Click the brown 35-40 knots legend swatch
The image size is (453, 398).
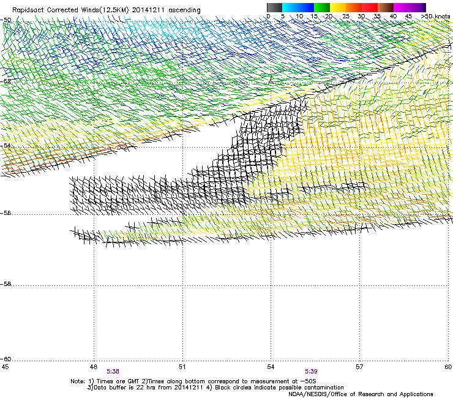[386, 7]
